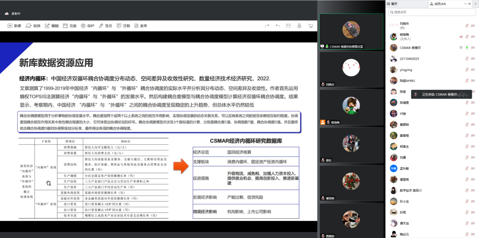Image resolution: width=479 pixels, height=238 pixels.
Task: Open the 保护 (Protect) shield tool
Action: (87, 26)
